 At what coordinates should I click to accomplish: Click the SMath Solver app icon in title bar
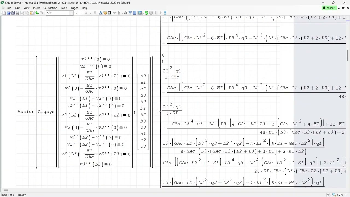2,2
